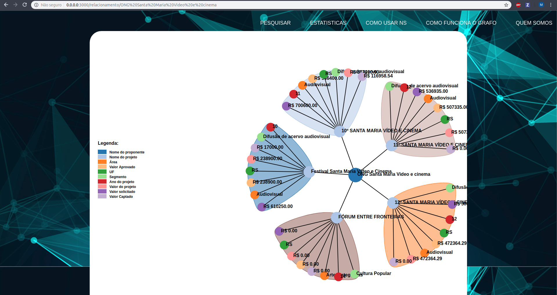
Task: Open COMO FUNCIONA O GRAFO page
Action: tap(461, 23)
